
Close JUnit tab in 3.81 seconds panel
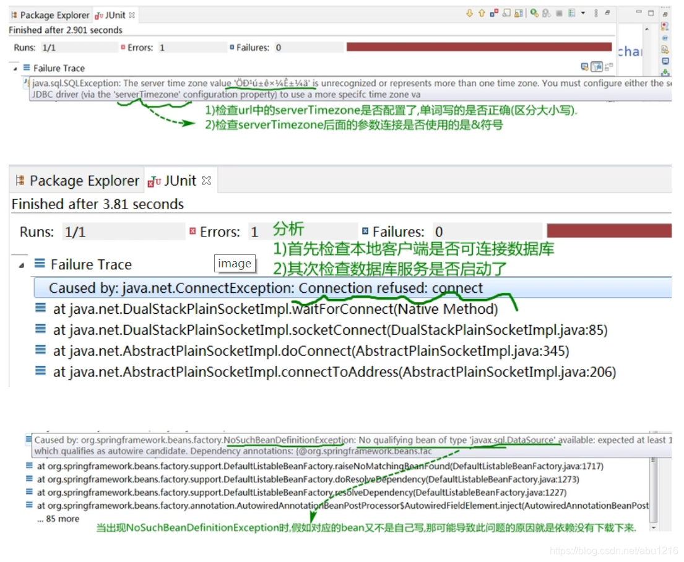pos(207,181)
